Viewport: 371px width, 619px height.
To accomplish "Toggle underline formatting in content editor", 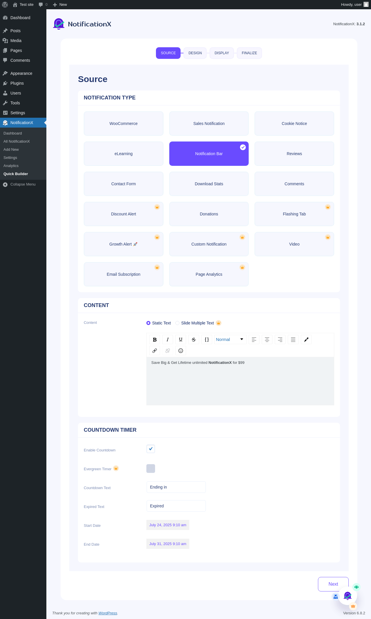I will [x=181, y=340].
